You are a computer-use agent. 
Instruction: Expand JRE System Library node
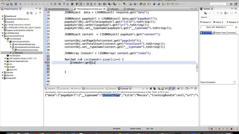(5, 58)
